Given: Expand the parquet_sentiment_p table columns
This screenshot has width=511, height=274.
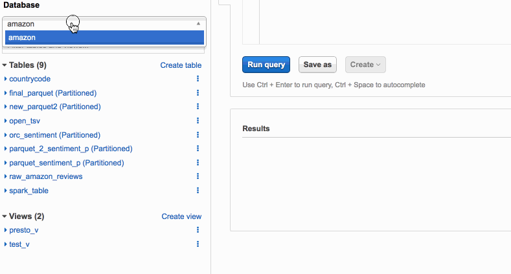Looking at the screenshot, I should [5, 162].
